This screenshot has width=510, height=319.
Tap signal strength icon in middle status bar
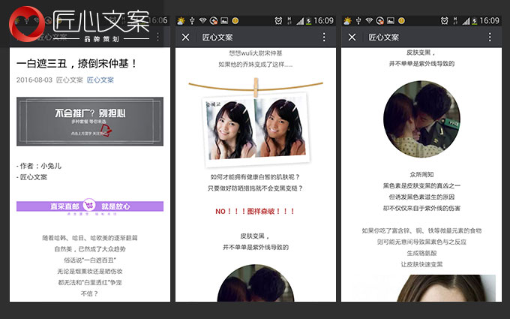tap(300, 21)
